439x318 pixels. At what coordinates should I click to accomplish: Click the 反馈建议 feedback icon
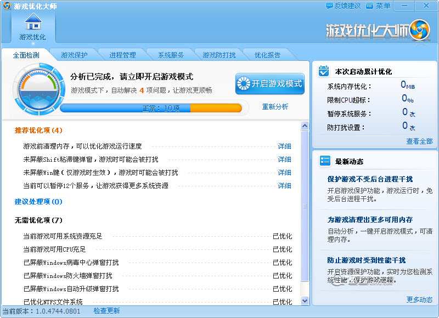click(x=329, y=6)
